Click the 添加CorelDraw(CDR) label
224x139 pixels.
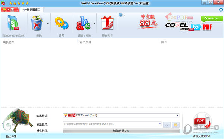pos(14,35)
